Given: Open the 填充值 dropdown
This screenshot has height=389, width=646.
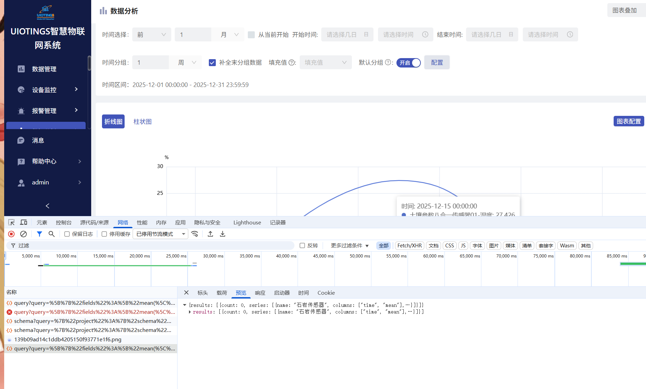Looking at the screenshot, I should click(325, 63).
